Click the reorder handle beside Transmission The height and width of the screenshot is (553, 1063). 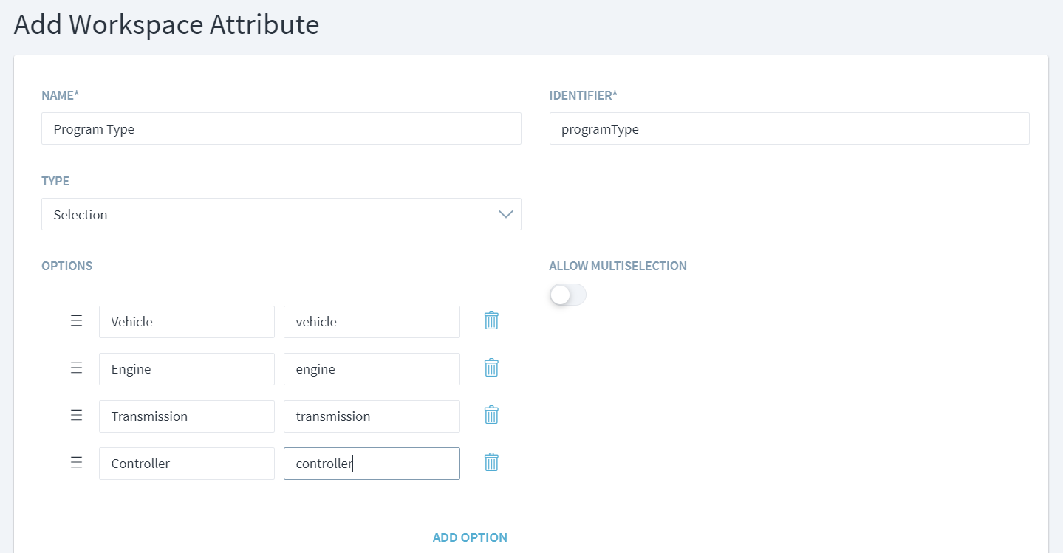[76, 415]
